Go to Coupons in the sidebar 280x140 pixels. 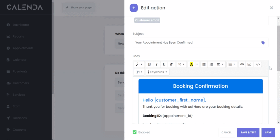point(19,130)
